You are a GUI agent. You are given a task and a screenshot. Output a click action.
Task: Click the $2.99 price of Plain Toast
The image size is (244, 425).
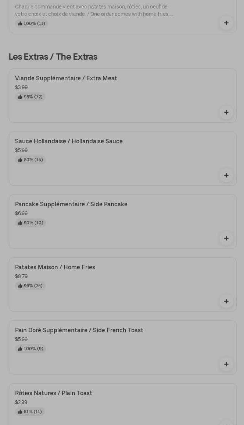21,402
